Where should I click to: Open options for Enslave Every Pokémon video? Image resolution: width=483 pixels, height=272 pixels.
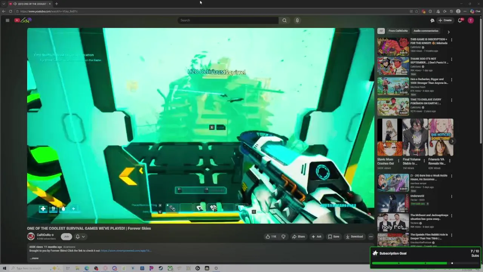tap(451, 100)
